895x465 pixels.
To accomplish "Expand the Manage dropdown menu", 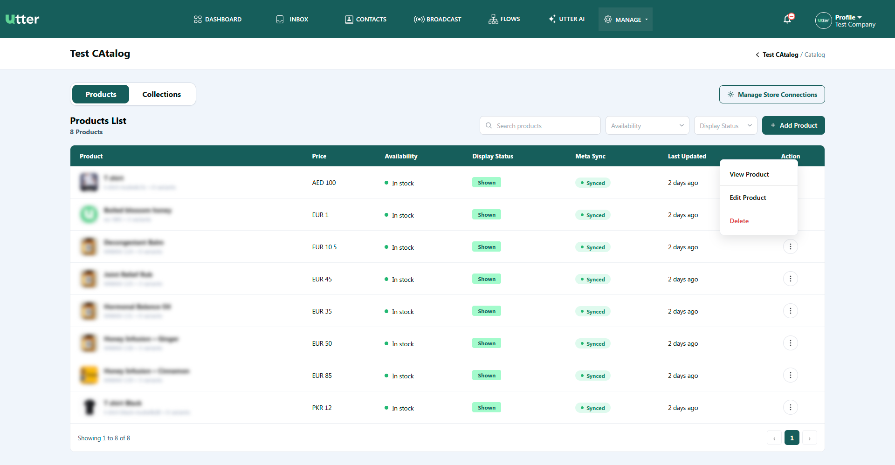I will click(x=626, y=20).
